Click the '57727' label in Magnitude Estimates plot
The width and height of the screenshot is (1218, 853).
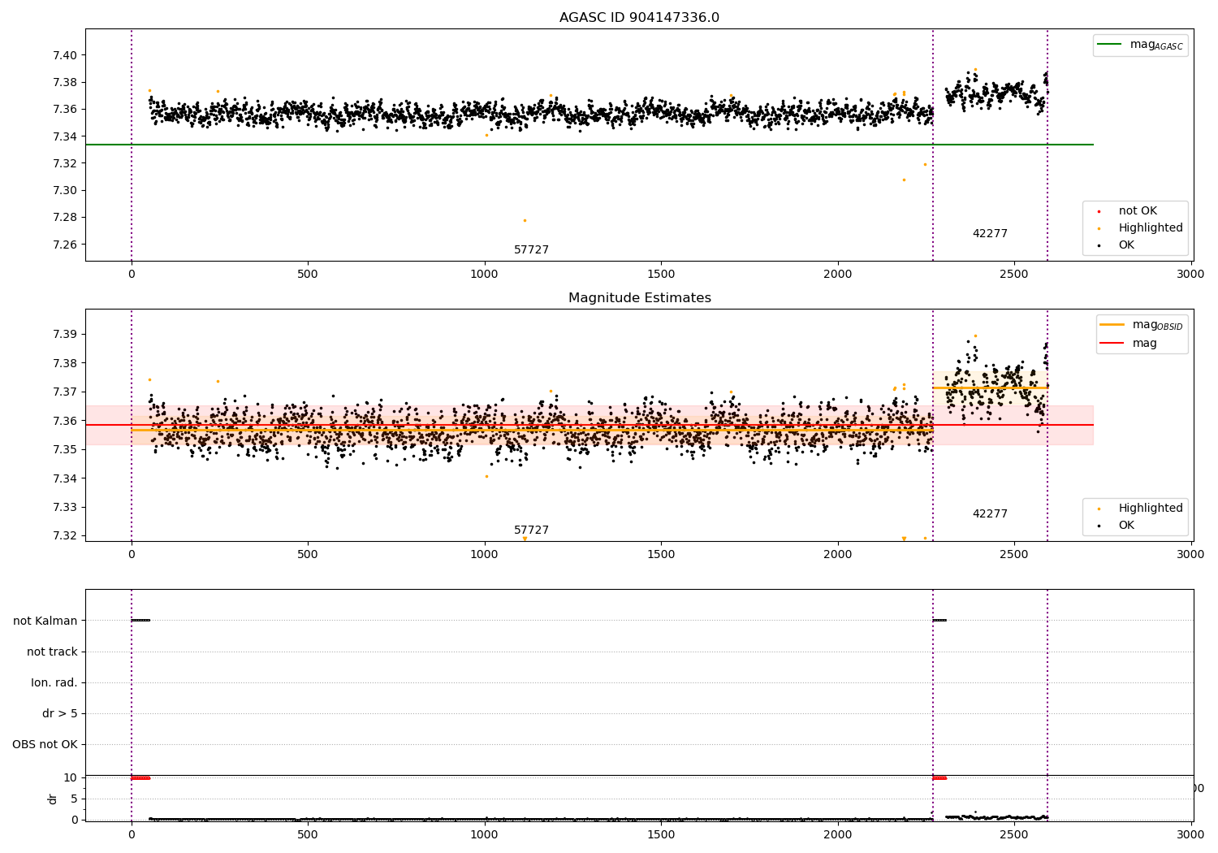pos(531,530)
